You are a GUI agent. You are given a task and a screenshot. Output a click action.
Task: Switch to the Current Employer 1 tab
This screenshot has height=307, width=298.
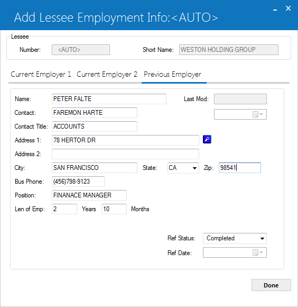[x=41, y=75]
